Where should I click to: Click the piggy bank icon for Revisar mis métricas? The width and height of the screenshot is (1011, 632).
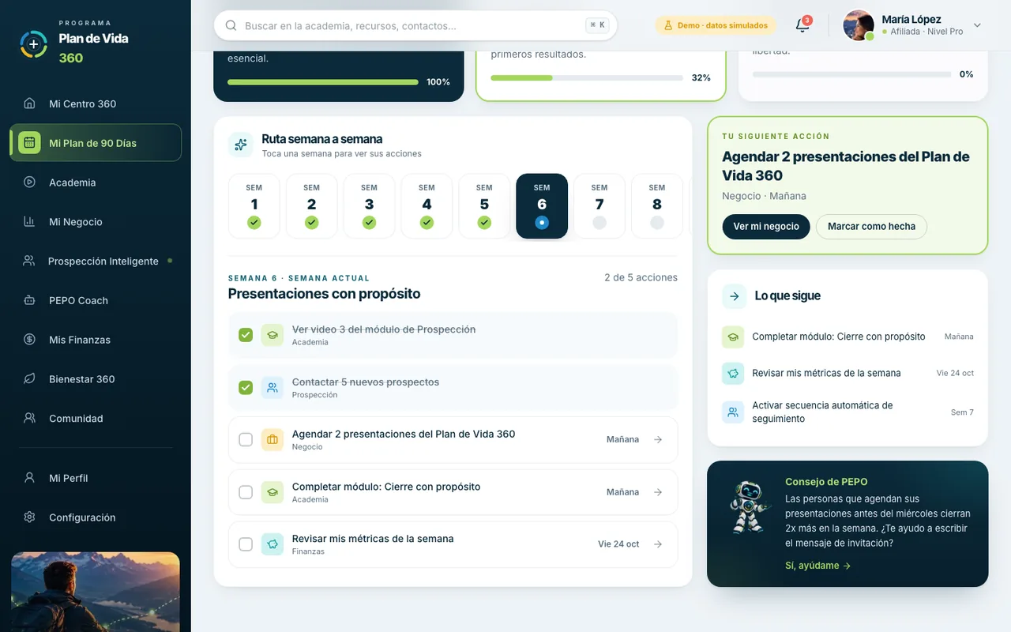[272, 544]
